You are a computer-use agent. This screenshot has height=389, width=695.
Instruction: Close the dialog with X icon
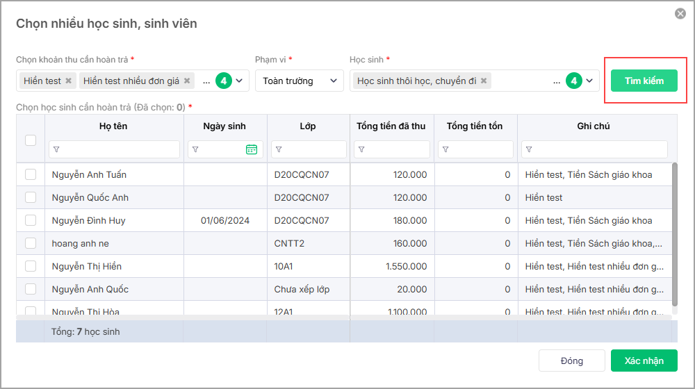(680, 14)
